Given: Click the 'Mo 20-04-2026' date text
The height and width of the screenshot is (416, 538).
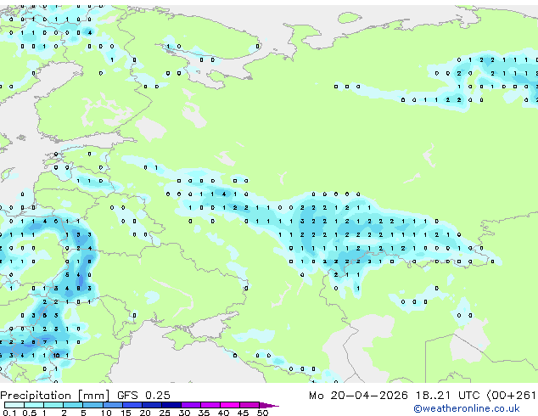Looking at the screenshot, I should (x=358, y=395).
